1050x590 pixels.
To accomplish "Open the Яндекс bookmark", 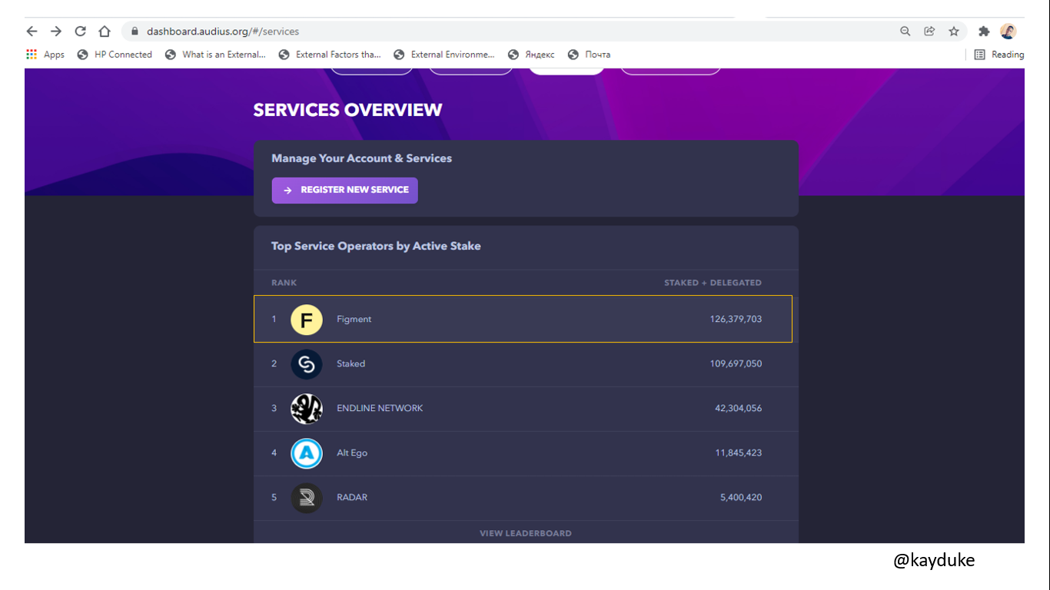I will (531, 55).
